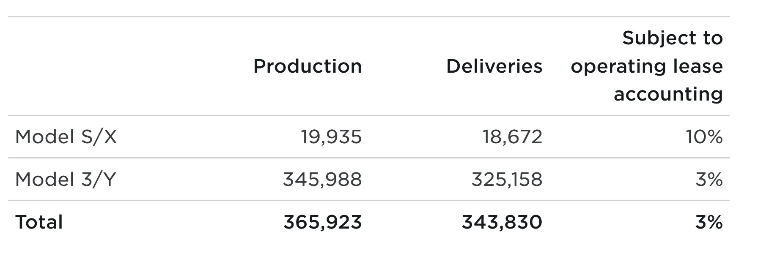Click total production value 365,923

[x=322, y=222]
